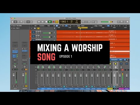Click the 4/4 time signature display
140x105 pixels.
77,21
